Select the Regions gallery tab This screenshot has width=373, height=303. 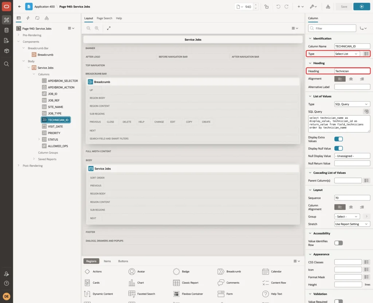pyautogui.click(x=91, y=261)
